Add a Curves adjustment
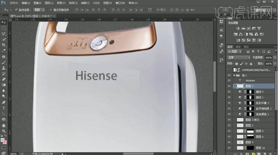The width and height of the screenshot is (278, 155). 249,29
